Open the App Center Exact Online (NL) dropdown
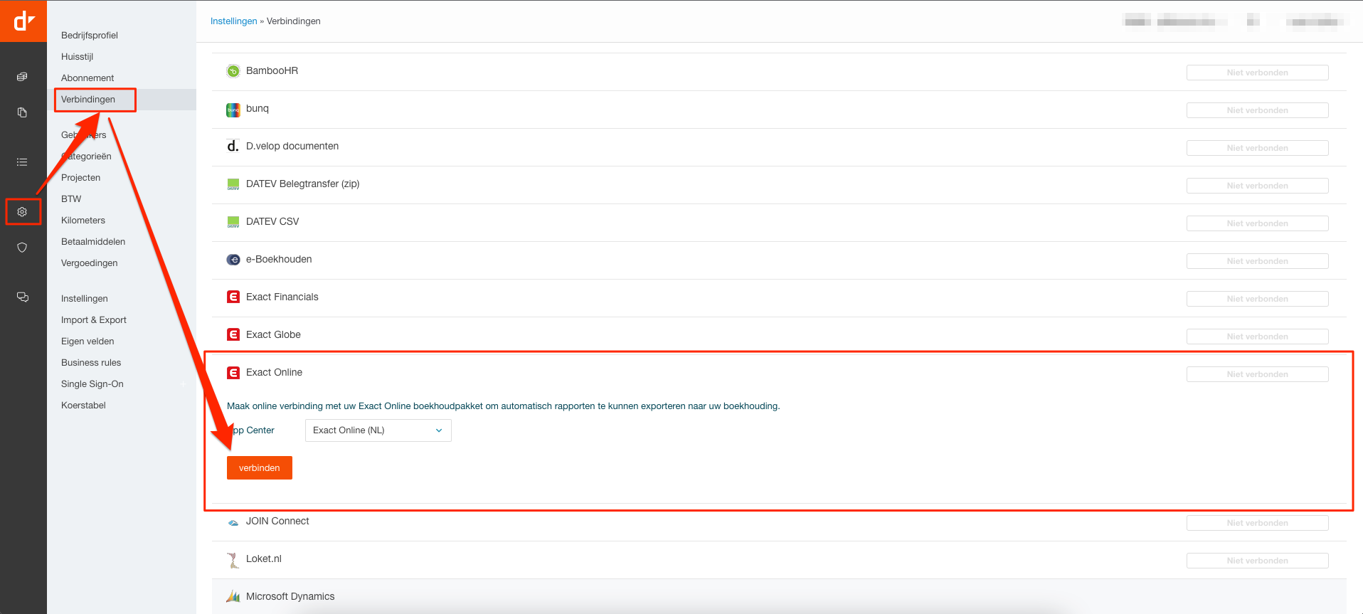This screenshot has height=614, width=1363. point(378,430)
